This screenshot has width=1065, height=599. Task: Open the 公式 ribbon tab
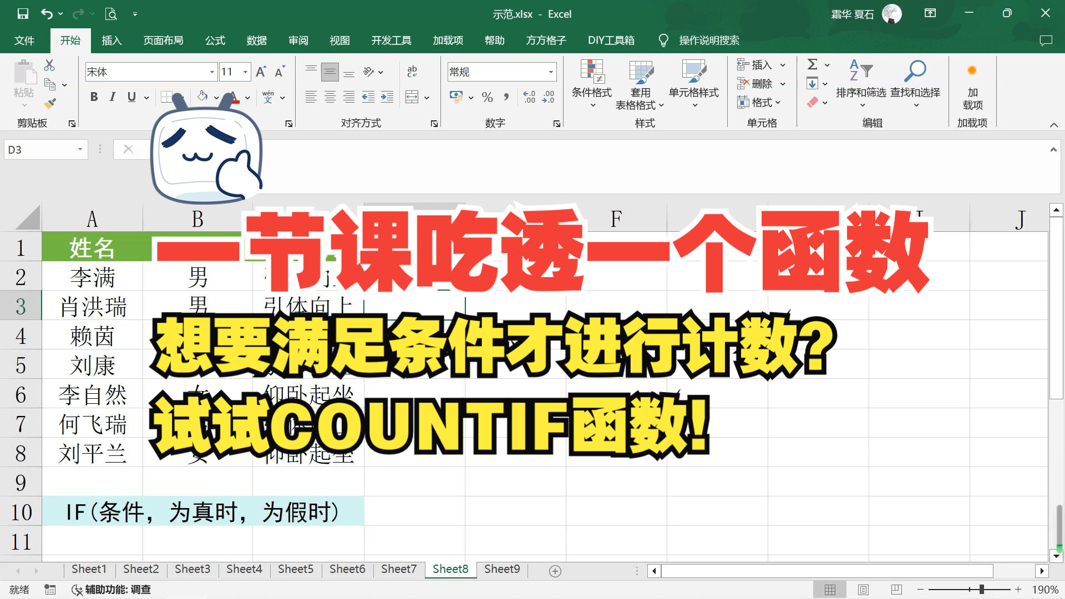click(215, 40)
